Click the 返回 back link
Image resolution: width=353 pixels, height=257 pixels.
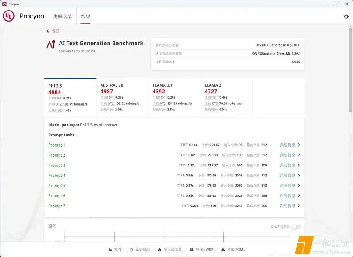[x=53, y=31]
